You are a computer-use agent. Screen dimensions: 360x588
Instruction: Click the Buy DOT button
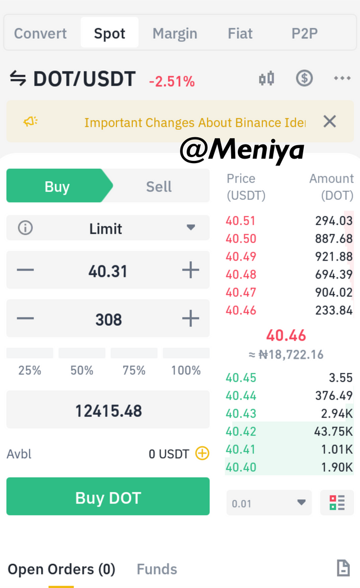[x=108, y=496]
